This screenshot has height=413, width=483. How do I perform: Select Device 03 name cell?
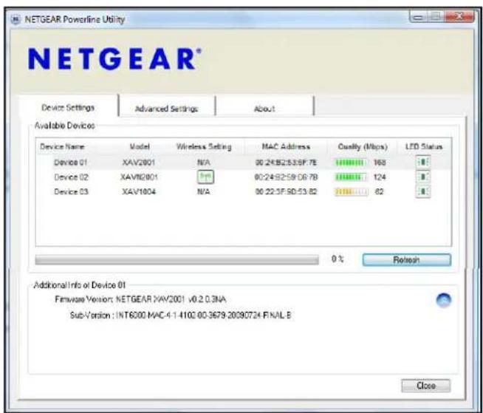coord(71,191)
